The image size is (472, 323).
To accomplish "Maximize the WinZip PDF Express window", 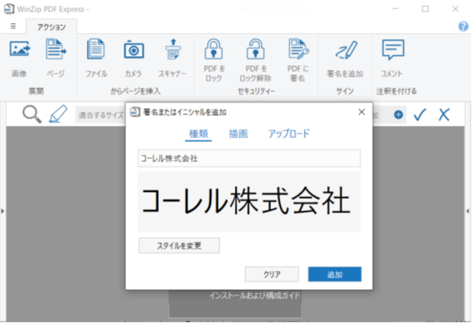I will (x=425, y=9).
